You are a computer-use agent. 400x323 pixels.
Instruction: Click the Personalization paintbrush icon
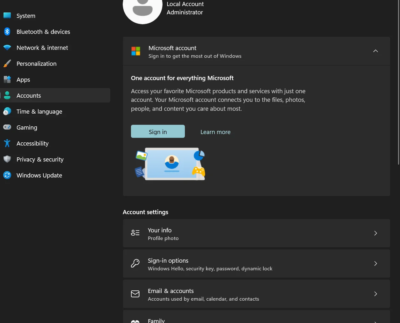(x=7, y=64)
